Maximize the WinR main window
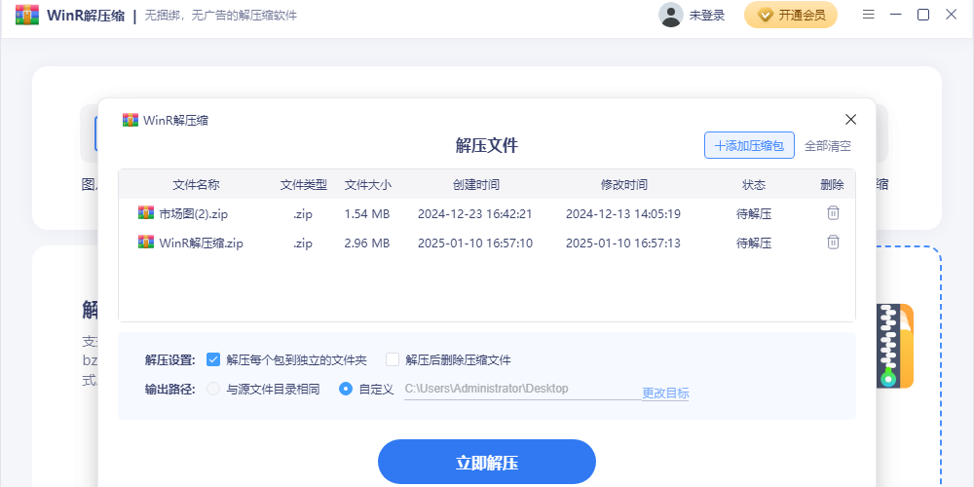The height and width of the screenshot is (487, 974). [x=923, y=15]
